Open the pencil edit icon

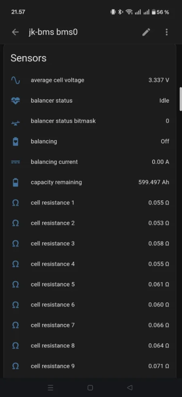click(146, 32)
